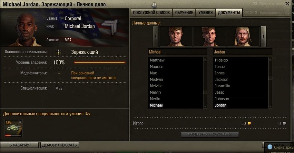Click last names list up arrow
Image resolution: width=294 pixels, height=153 pixels.
point(270,59)
